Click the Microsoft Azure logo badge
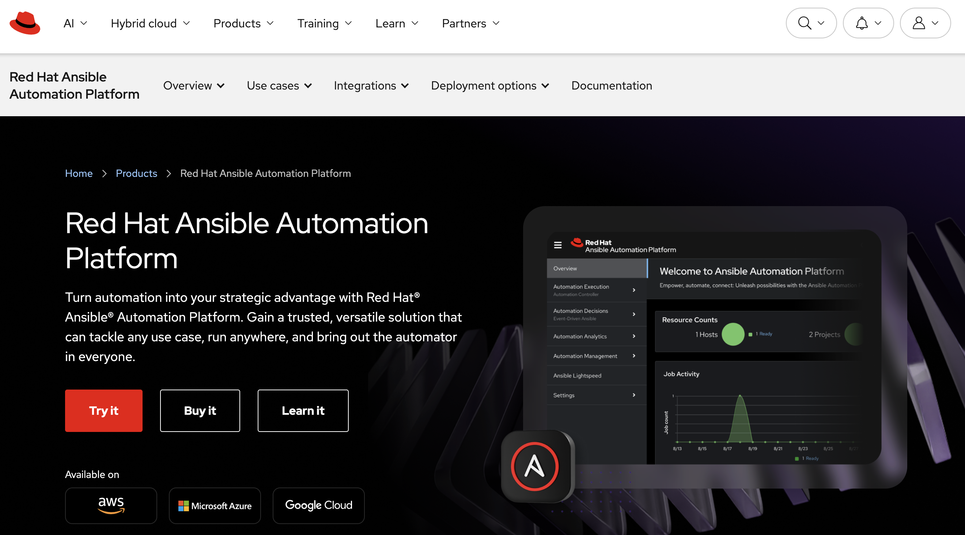 pos(215,505)
